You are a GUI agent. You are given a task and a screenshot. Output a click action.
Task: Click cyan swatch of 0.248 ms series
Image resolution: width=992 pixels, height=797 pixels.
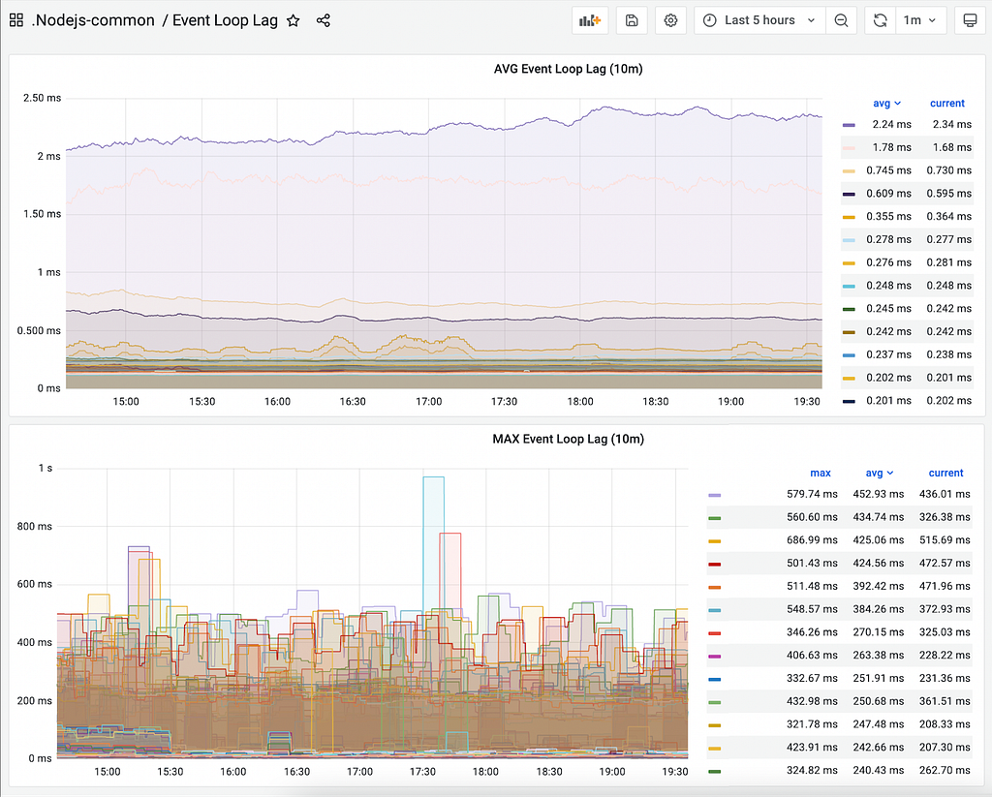point(849,287)
